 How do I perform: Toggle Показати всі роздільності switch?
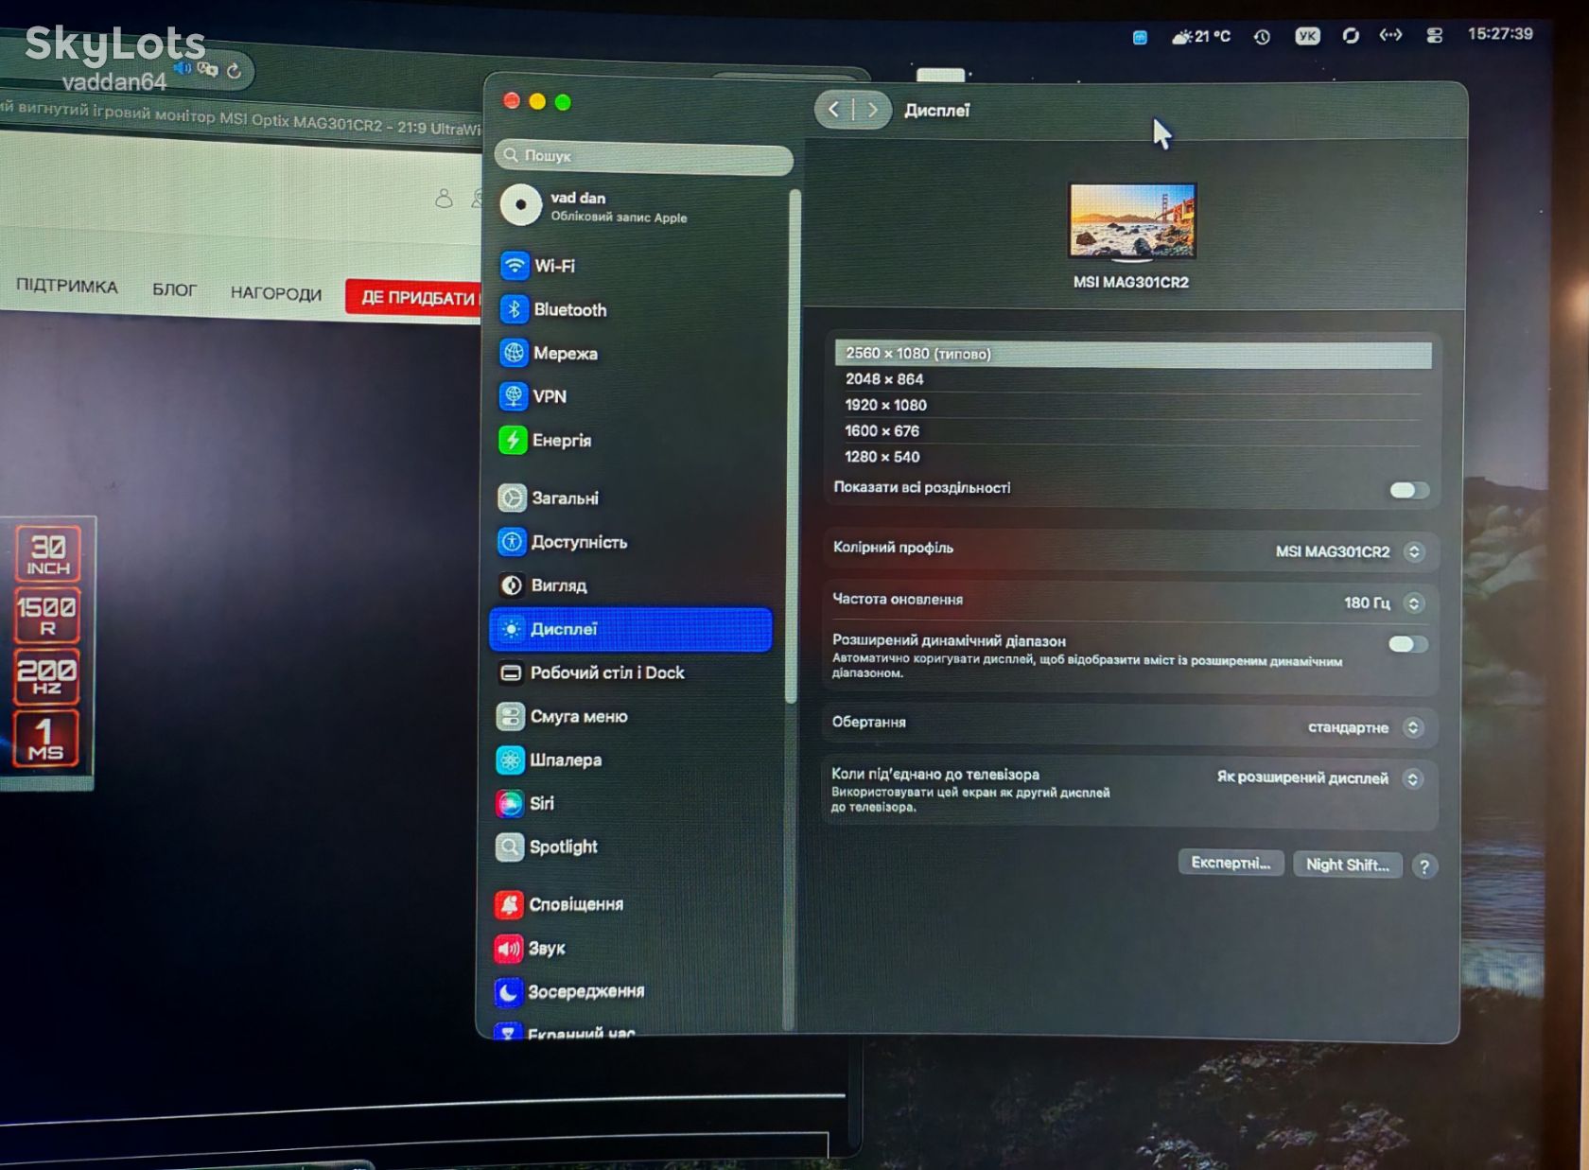pos(1408,490)
